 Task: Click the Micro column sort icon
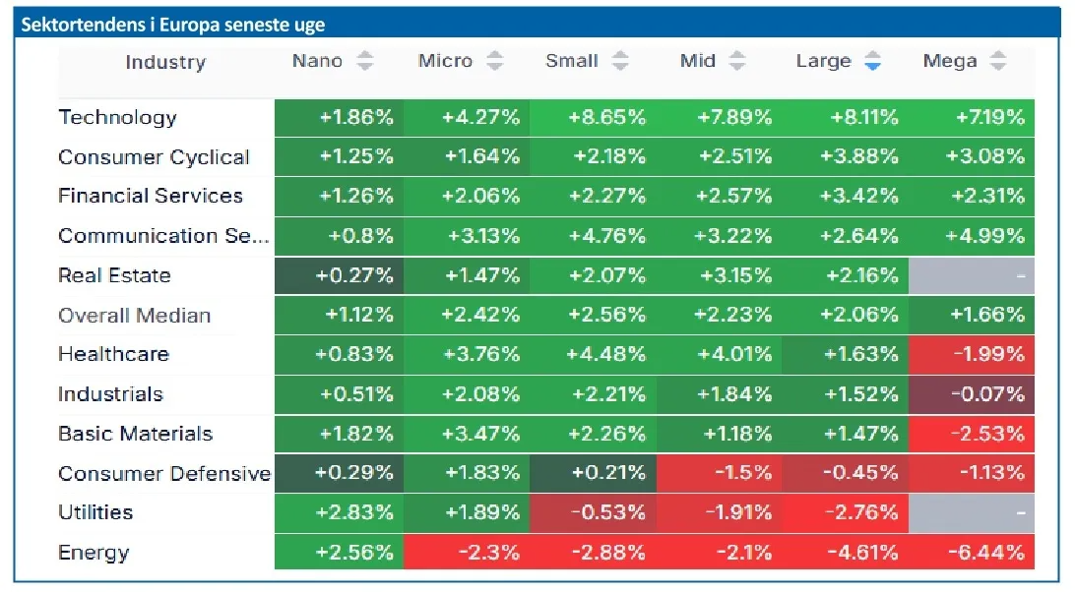coord(495,61)
